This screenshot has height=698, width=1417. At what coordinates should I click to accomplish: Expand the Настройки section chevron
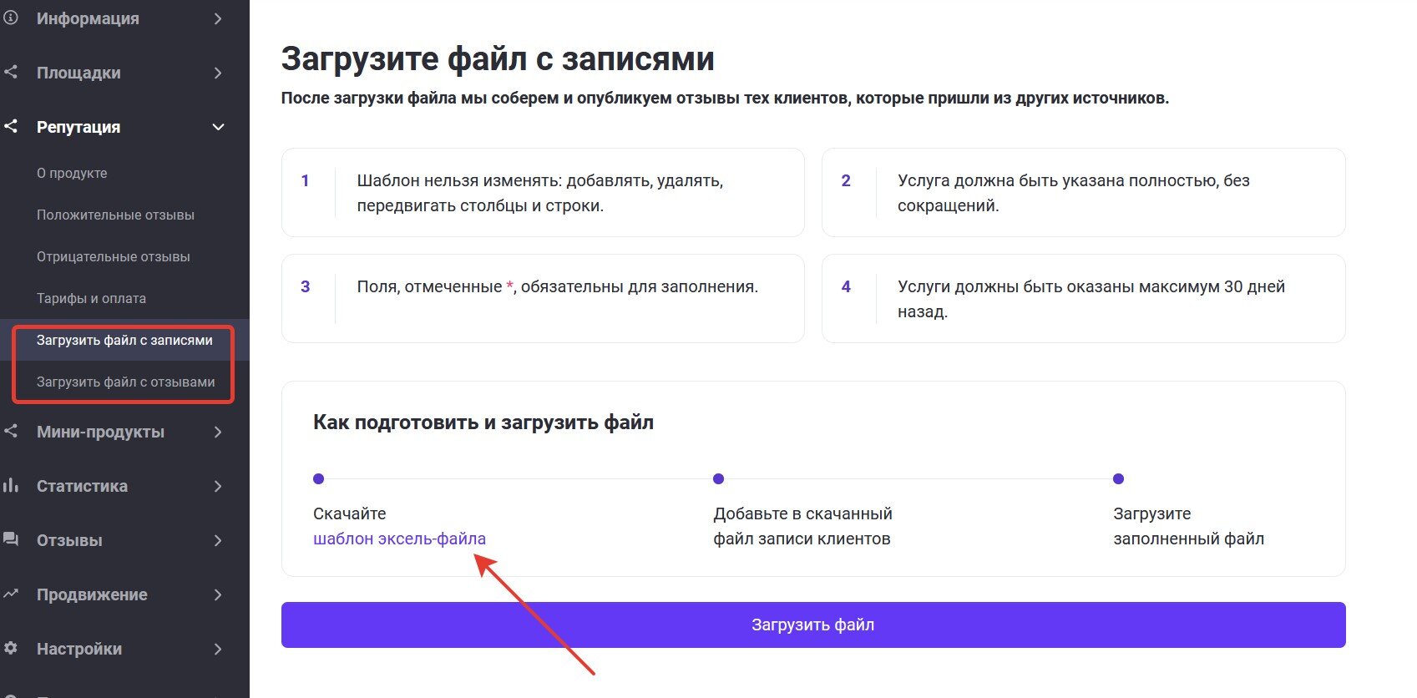click(218, 649)
